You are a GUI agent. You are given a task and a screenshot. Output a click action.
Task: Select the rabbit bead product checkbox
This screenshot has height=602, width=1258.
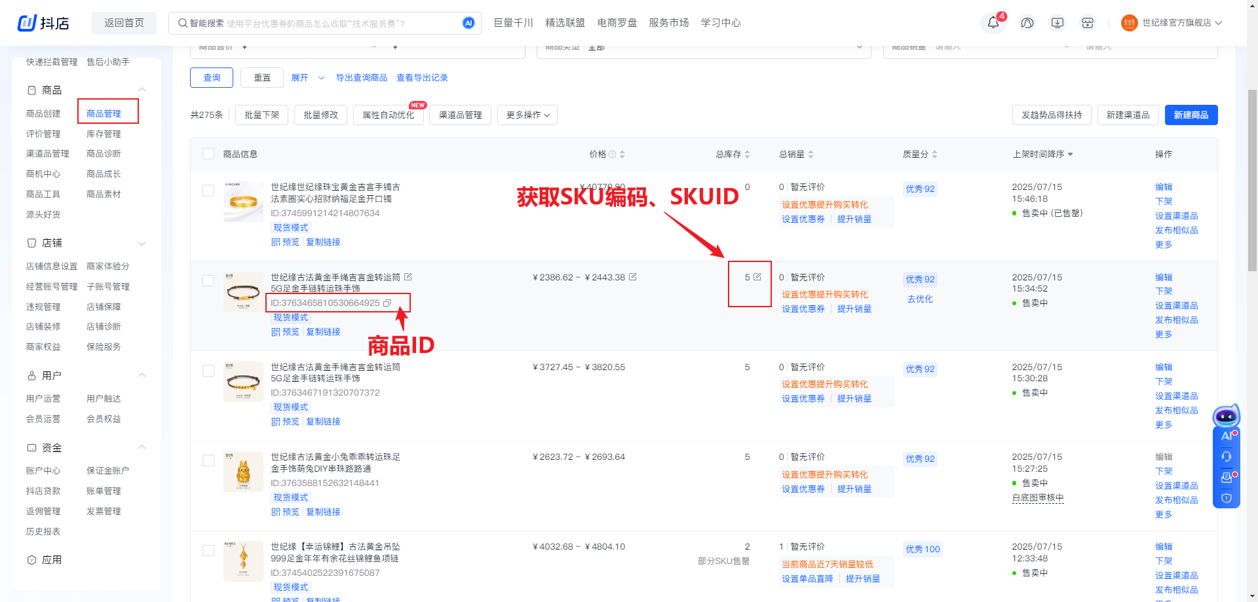208,461
